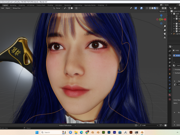Select wireframe viewport shading

click(x=150, y=8)
